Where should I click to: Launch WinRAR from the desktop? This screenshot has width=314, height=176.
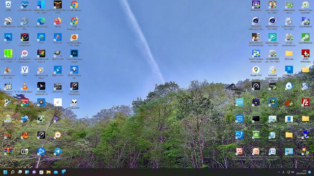(8, 151)
